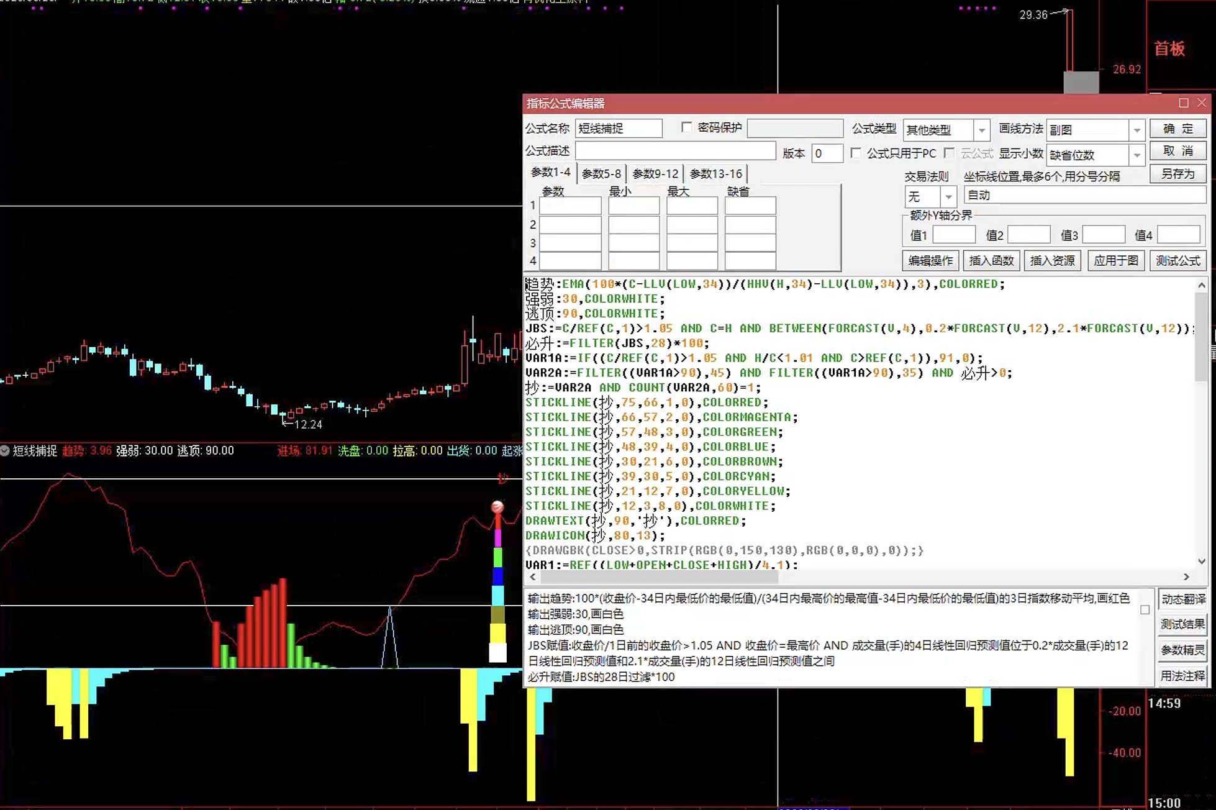The height and width of the screenshot is (810, 1216).
Task: Toggle 云公式 checkbox
Action: pos(949,153)
